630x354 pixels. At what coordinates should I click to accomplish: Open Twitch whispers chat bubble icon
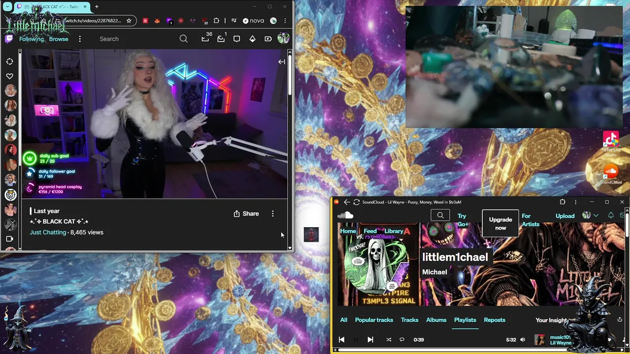coord(237,39)
